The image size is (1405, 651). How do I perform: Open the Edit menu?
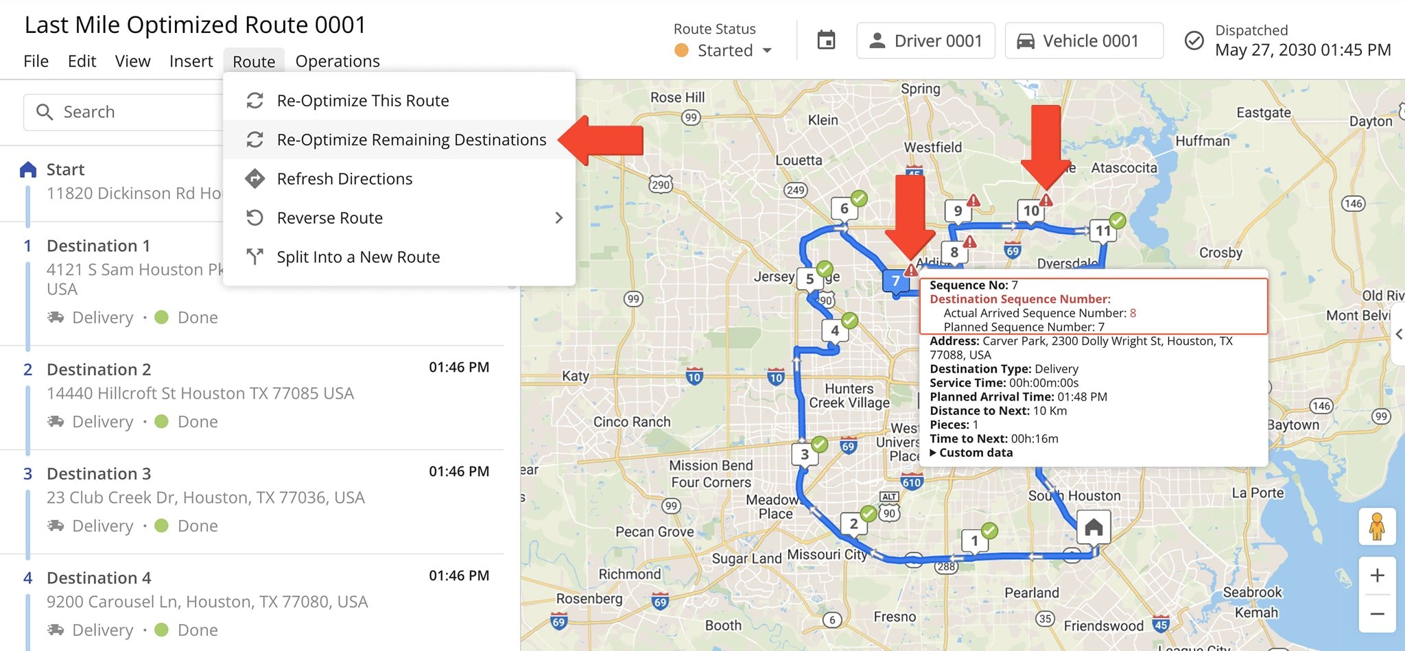[82, 61]
